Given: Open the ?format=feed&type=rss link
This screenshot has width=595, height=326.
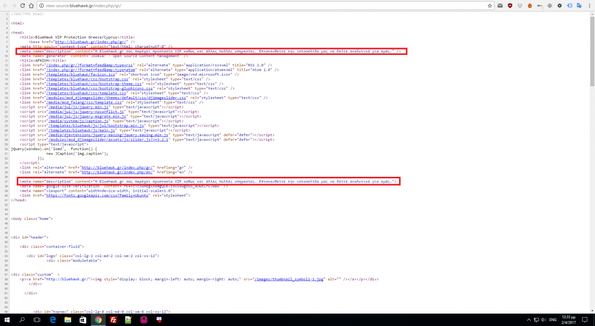Looking at the screenshot, I should pyautogui.click(x=89, y=64).
